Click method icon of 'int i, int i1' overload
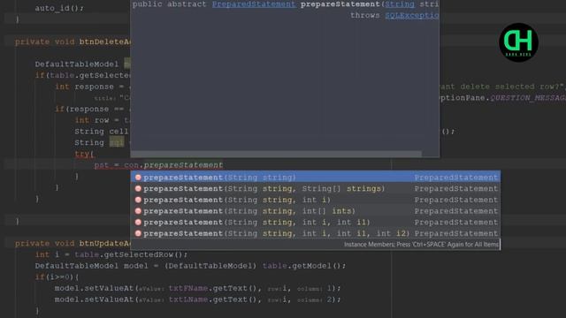This screenshot has height=318, width=566. (138, 222)
